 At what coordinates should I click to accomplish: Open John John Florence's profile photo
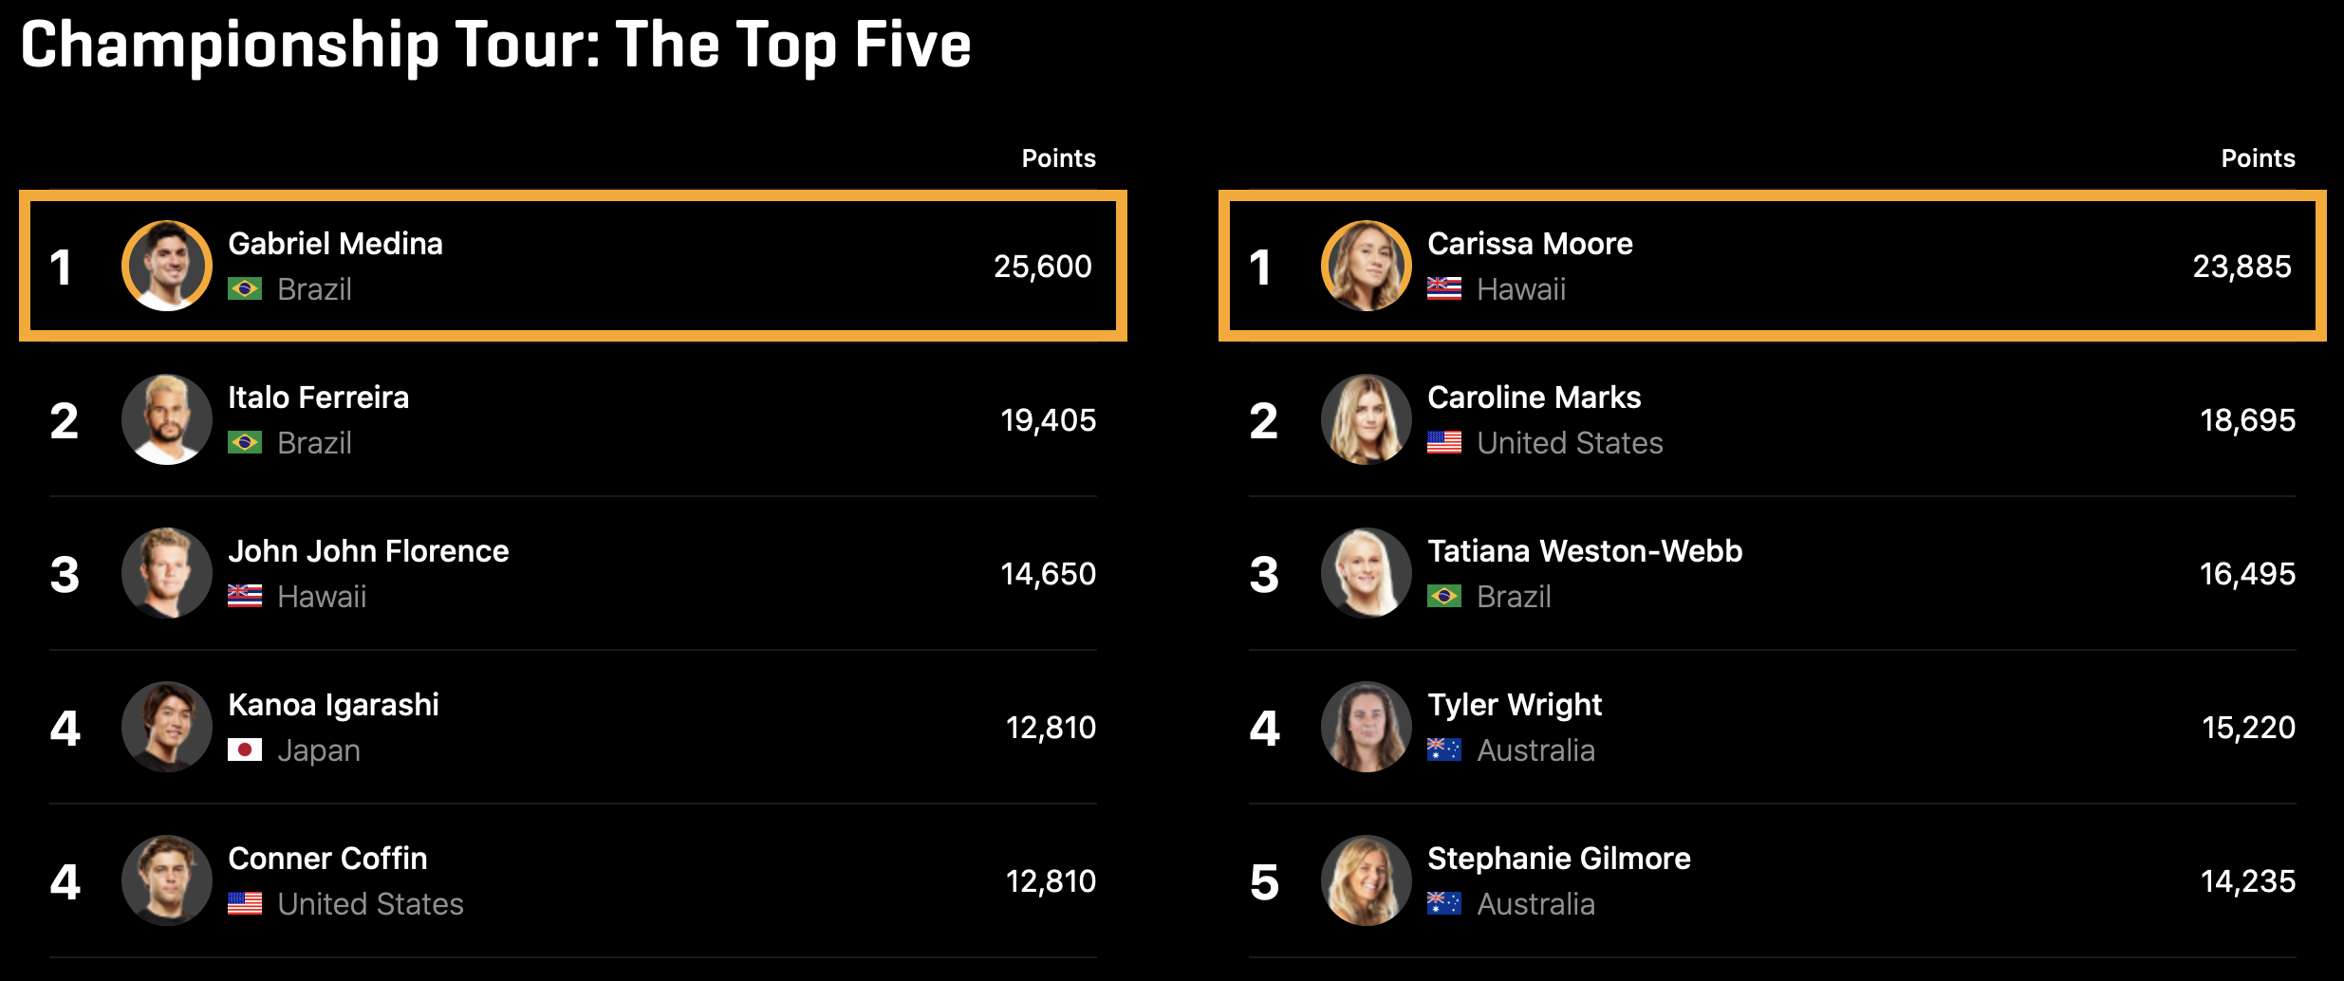167,573
